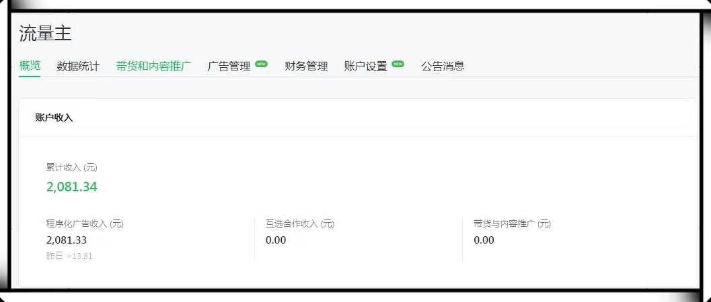This screenshot has height=302, width=711.
Task: Click the 昨日 +13.81 change text
Action: click(x=69, y=256)
